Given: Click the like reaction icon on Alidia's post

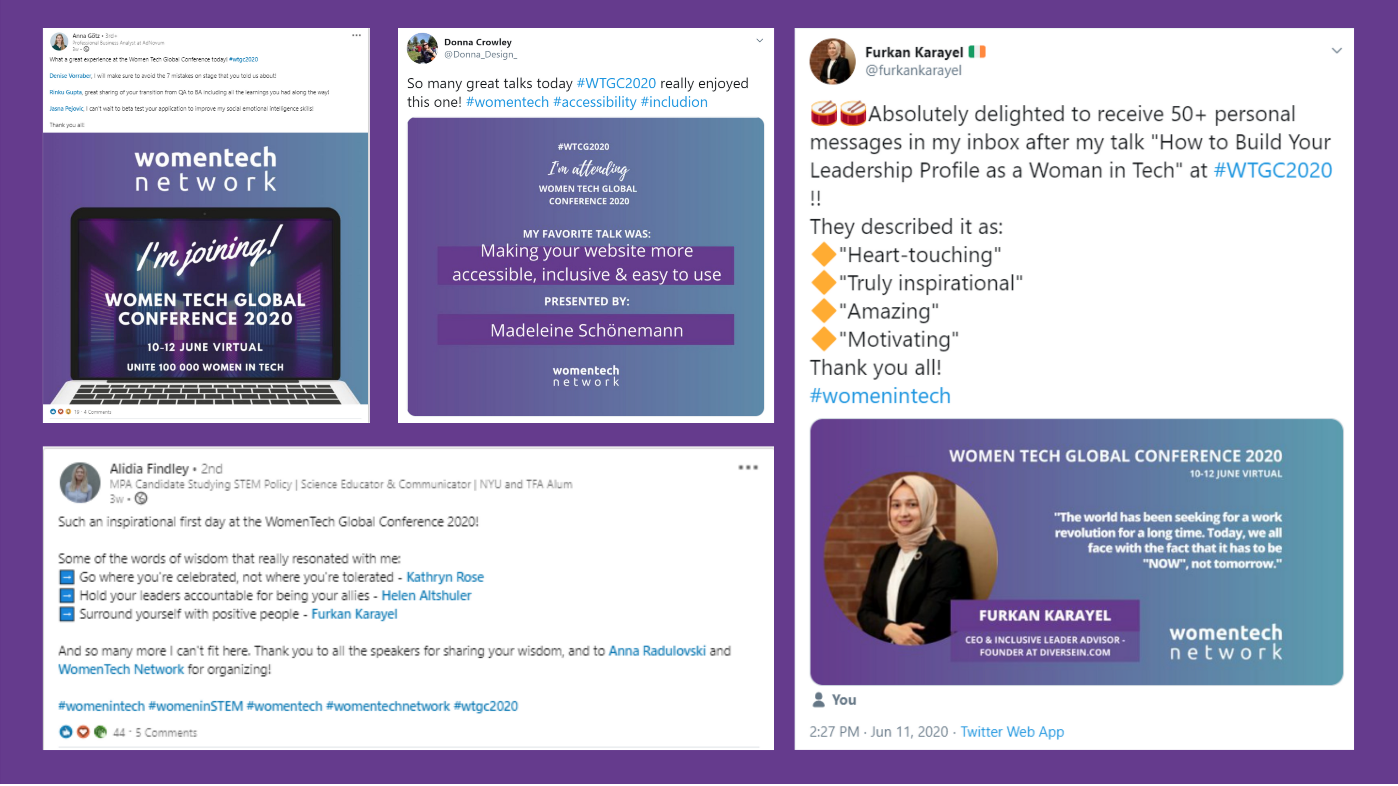Looking at the screenshot, I should pyautogui.click(x=66, y=732).
